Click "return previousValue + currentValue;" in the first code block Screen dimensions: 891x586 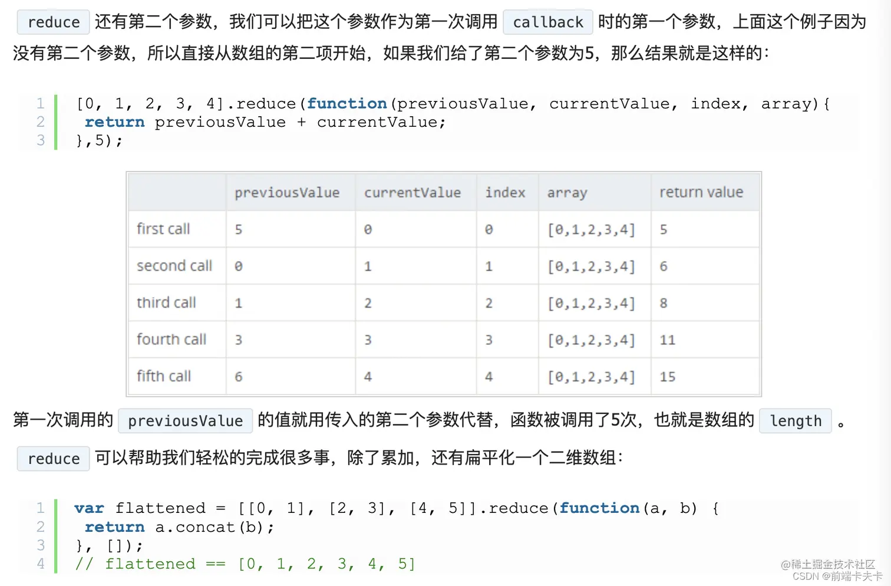pyautogui.click(x=266, y=122)
